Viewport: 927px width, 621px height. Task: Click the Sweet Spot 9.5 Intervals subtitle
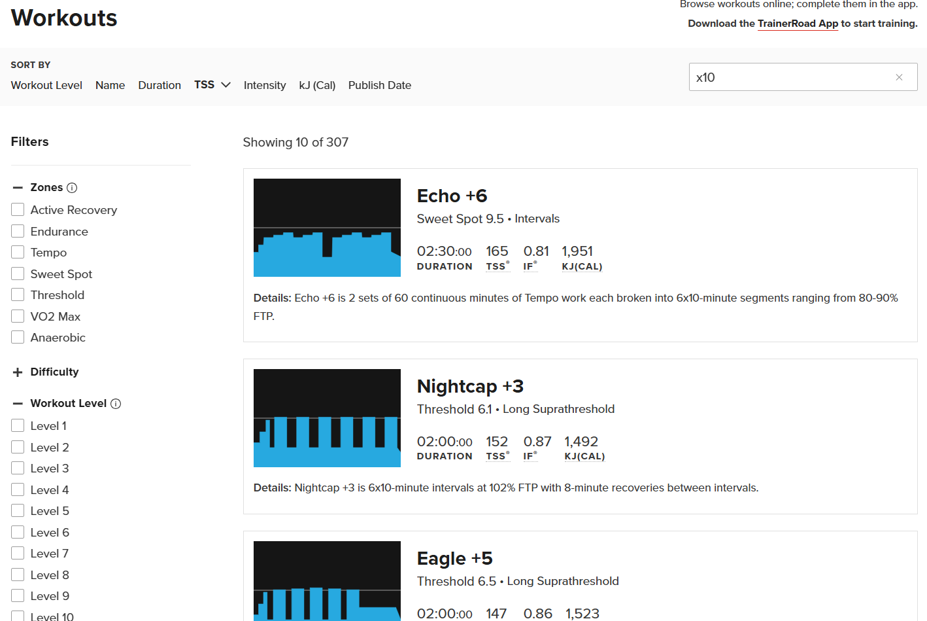pos(488,219)
